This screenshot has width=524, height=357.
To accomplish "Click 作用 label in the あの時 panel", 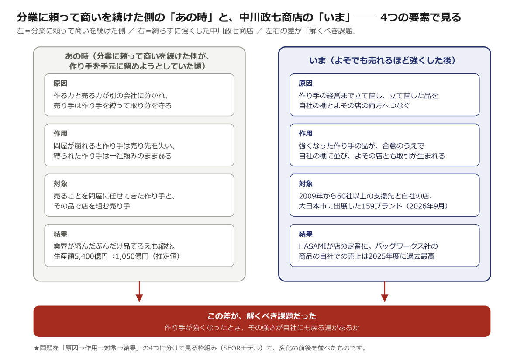I will [x=60, y=134].
